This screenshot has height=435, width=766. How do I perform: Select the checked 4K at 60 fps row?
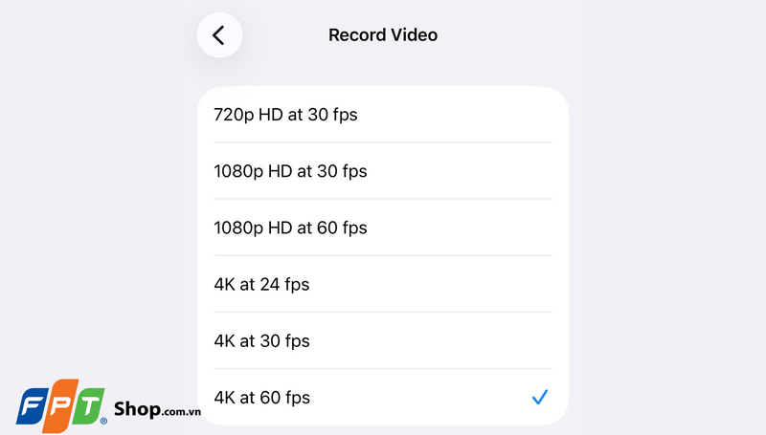point(382,397)
